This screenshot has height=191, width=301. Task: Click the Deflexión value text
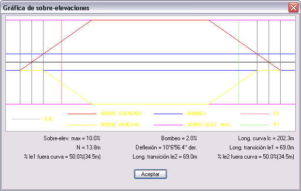coord(166,147)
